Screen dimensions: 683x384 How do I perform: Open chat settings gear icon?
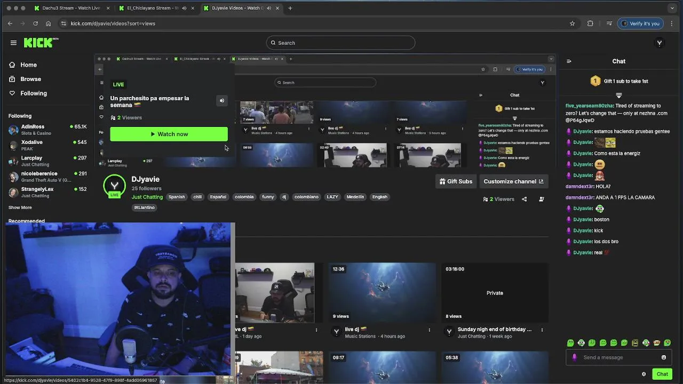click(644, 374)
